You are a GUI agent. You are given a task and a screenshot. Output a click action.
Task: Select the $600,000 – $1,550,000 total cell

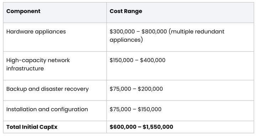pos(180,127)
